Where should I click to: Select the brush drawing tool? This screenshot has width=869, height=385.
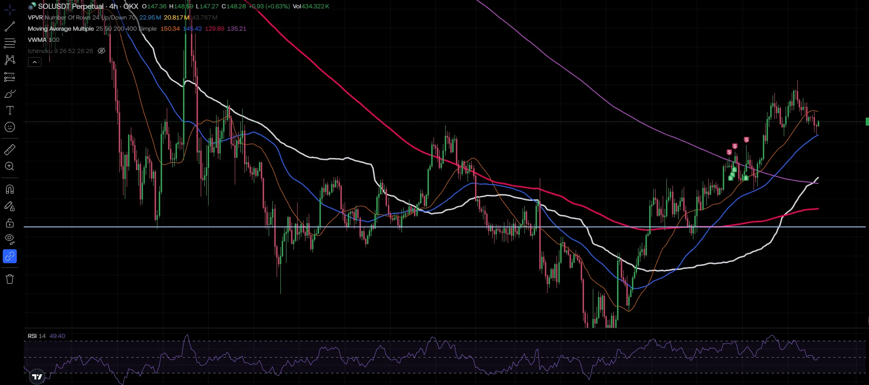[10, 93]
